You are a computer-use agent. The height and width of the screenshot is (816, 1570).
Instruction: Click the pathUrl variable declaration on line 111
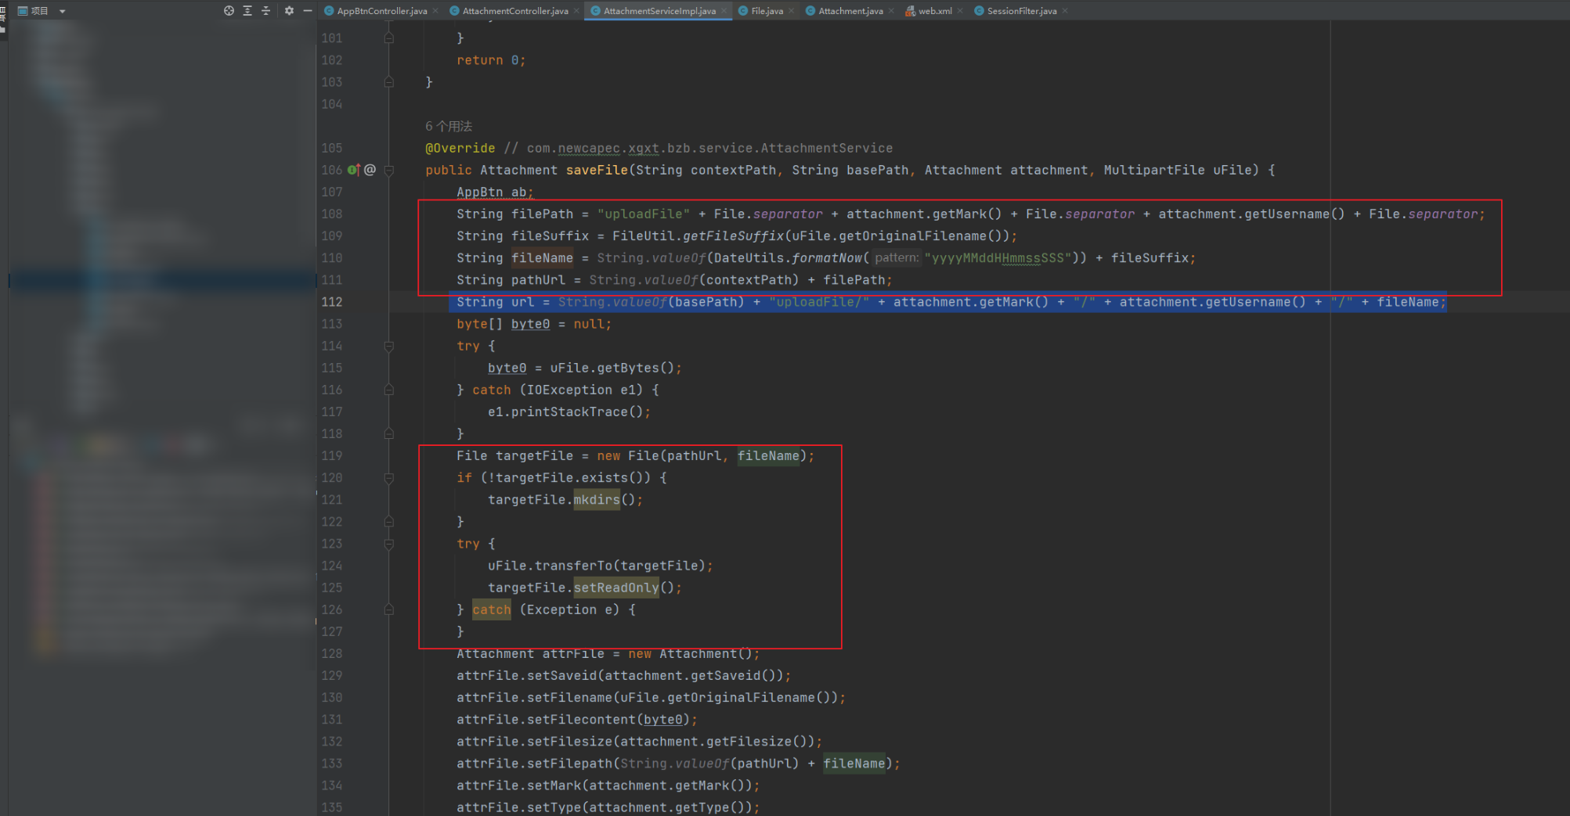[x=538, y=280]
